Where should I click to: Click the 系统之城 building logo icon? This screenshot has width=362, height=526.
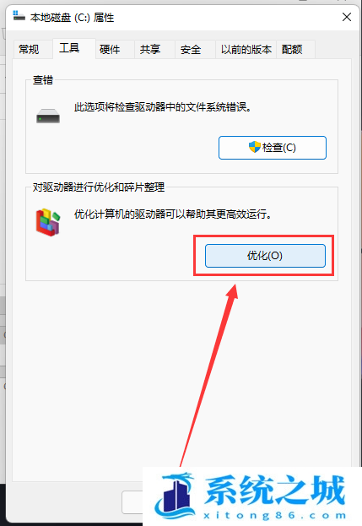pyautogui.click(x=176, y=496)
